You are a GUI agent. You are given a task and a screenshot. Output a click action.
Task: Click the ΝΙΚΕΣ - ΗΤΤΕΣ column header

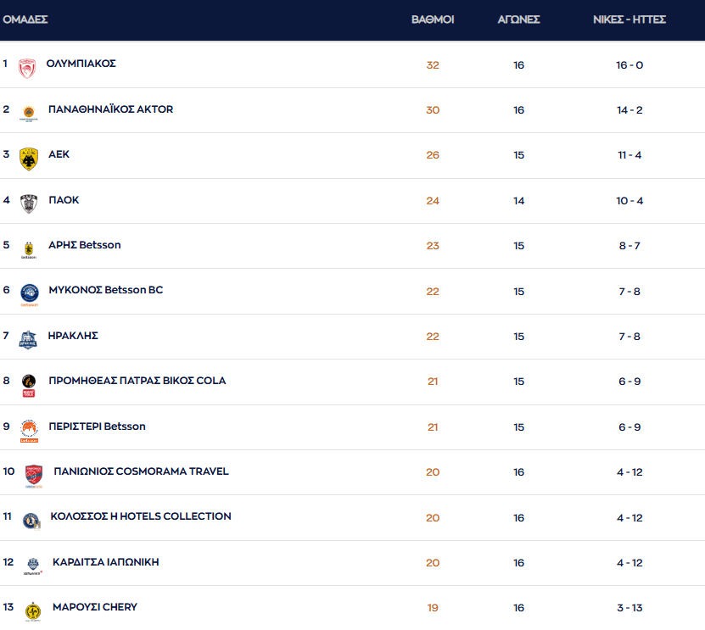click(629, 20)
